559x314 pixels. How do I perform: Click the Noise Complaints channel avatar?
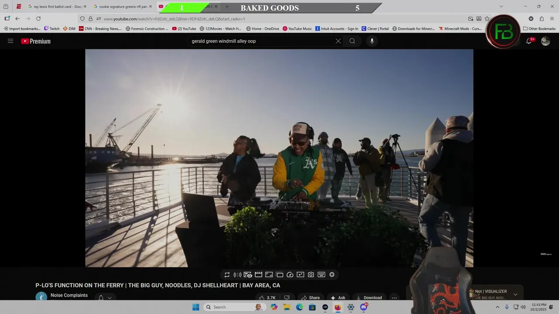tap(41, 297)
